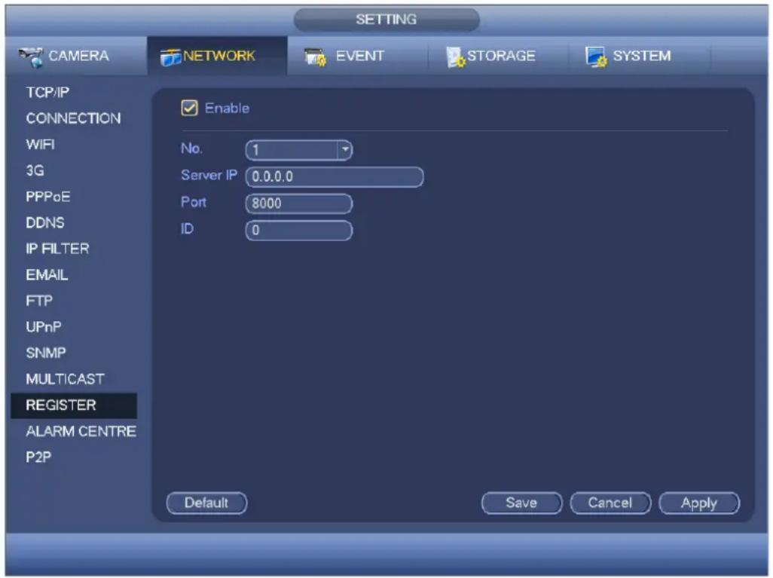Select UPnP in the sidebar
This screenshot has height=578, width=773.
tap(44, 327)
